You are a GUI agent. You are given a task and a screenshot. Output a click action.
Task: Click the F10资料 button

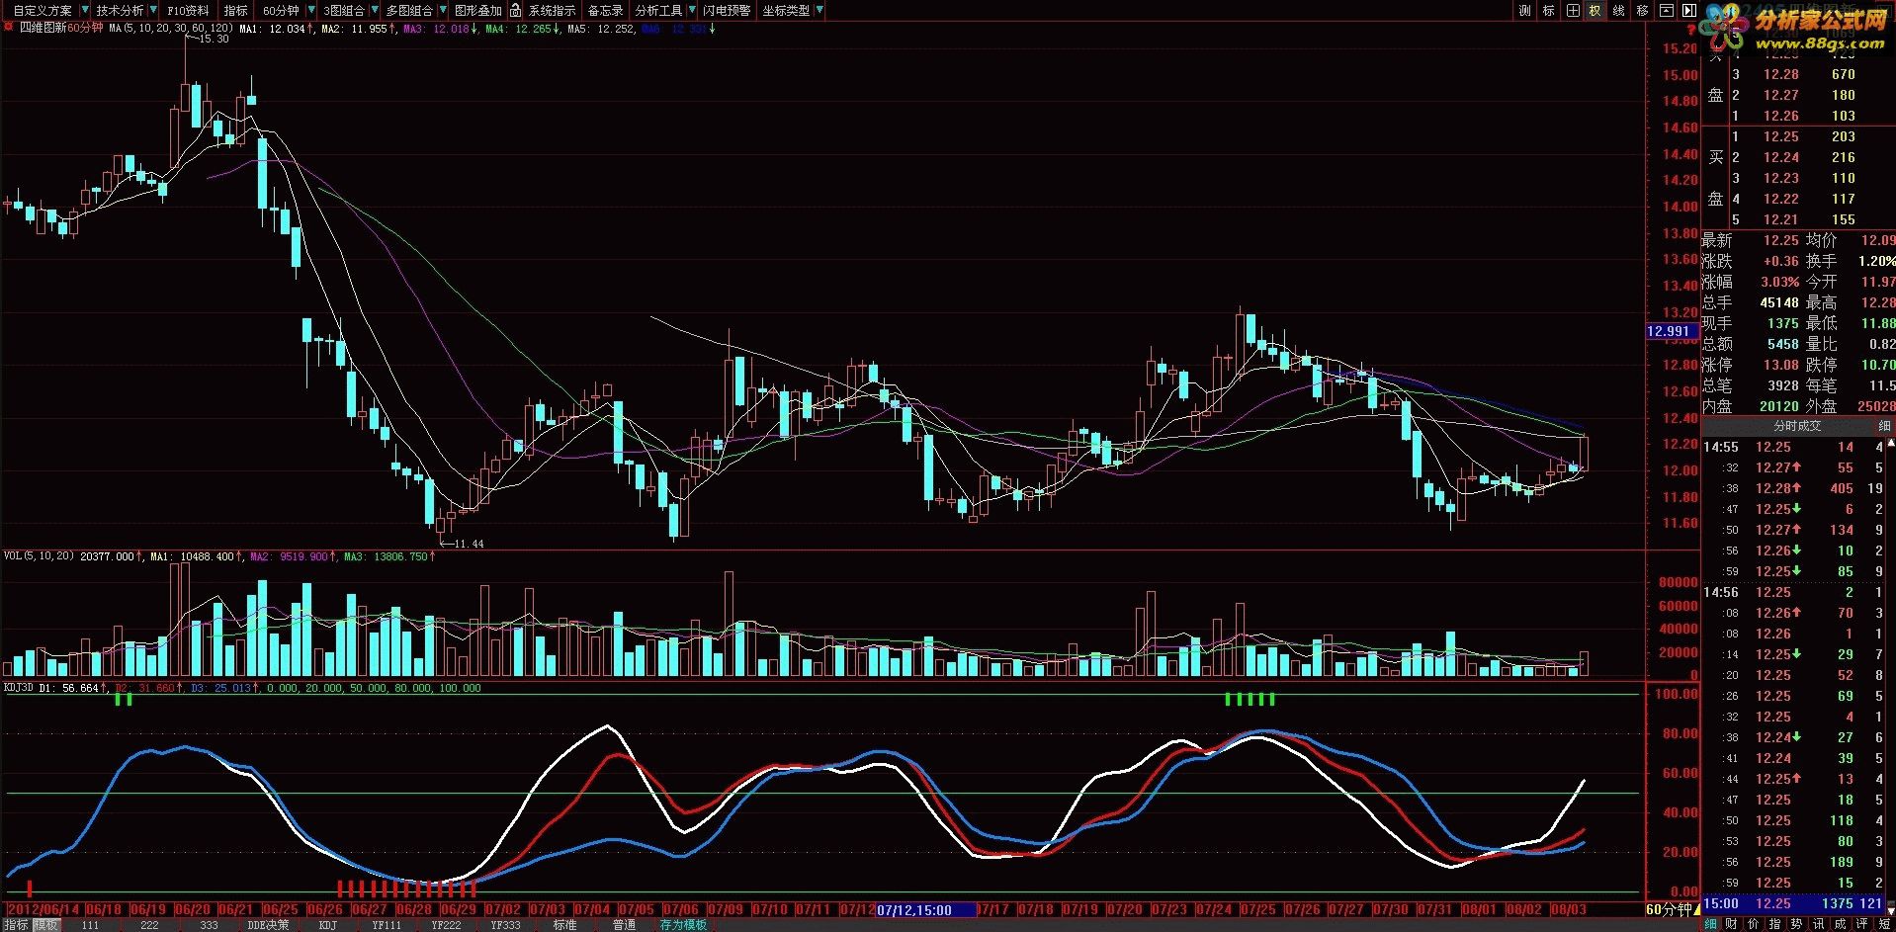[188, 10]
